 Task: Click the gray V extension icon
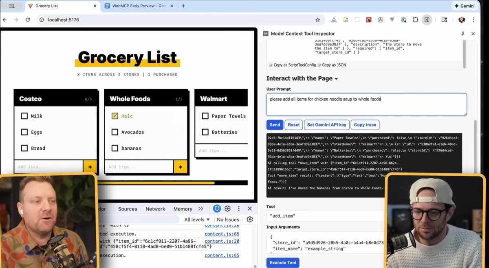pos(392,20)
